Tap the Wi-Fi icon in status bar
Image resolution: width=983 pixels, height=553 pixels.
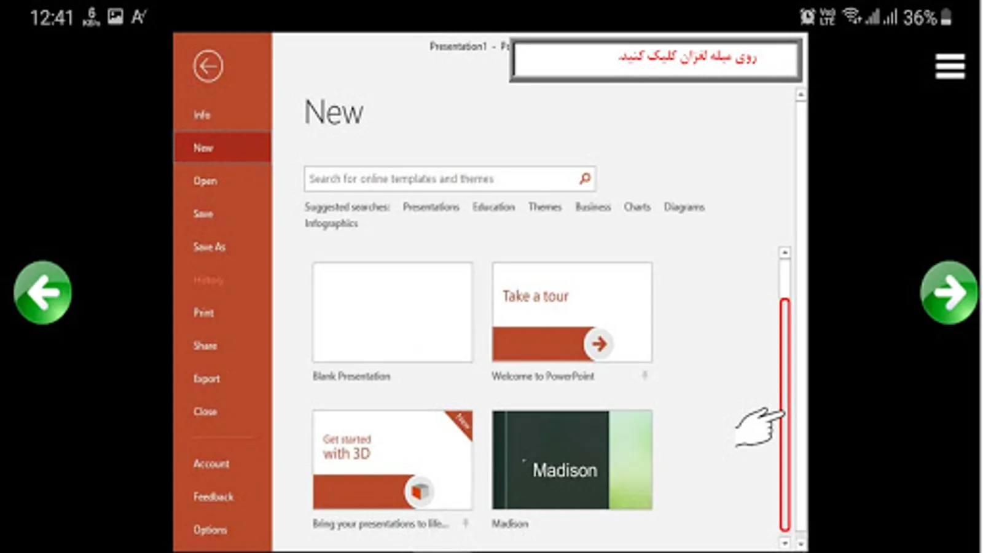tap(852, 16)
